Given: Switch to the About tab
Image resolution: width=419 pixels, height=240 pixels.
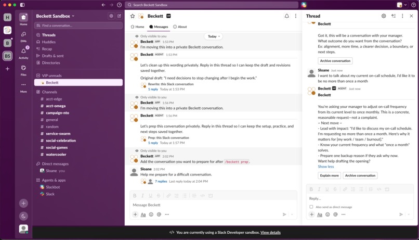Looking at the screenshot, I should 180,27.
